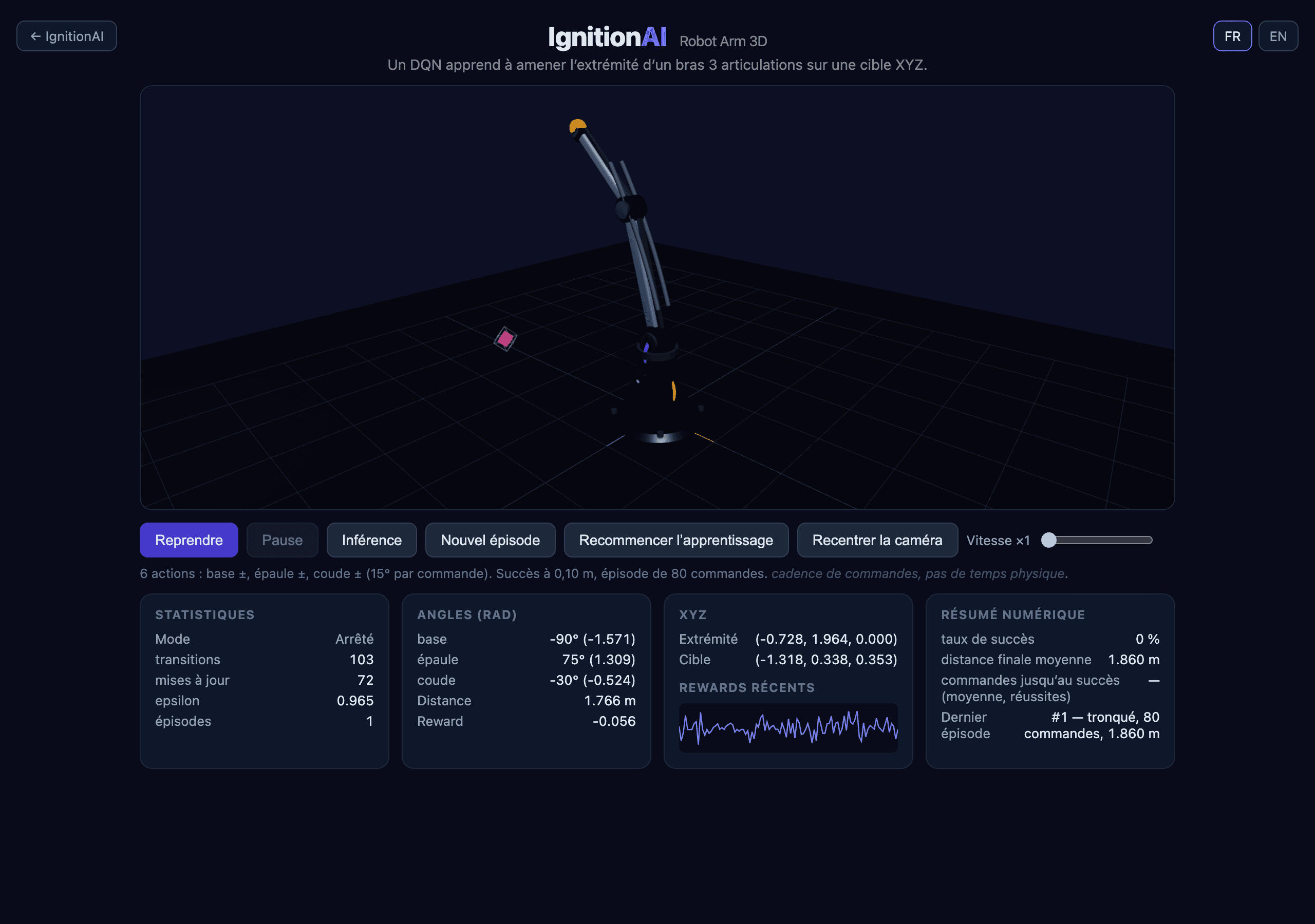
Task: Switch language to EN
Action: point(1278,36)
